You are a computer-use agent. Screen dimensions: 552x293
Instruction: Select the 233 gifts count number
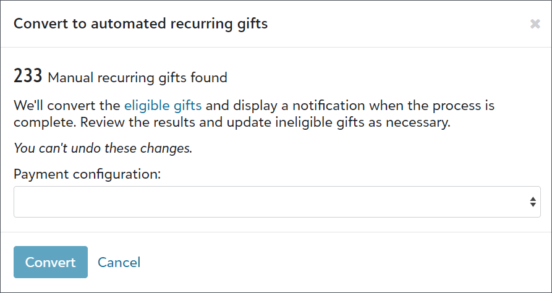pos(28,75)
